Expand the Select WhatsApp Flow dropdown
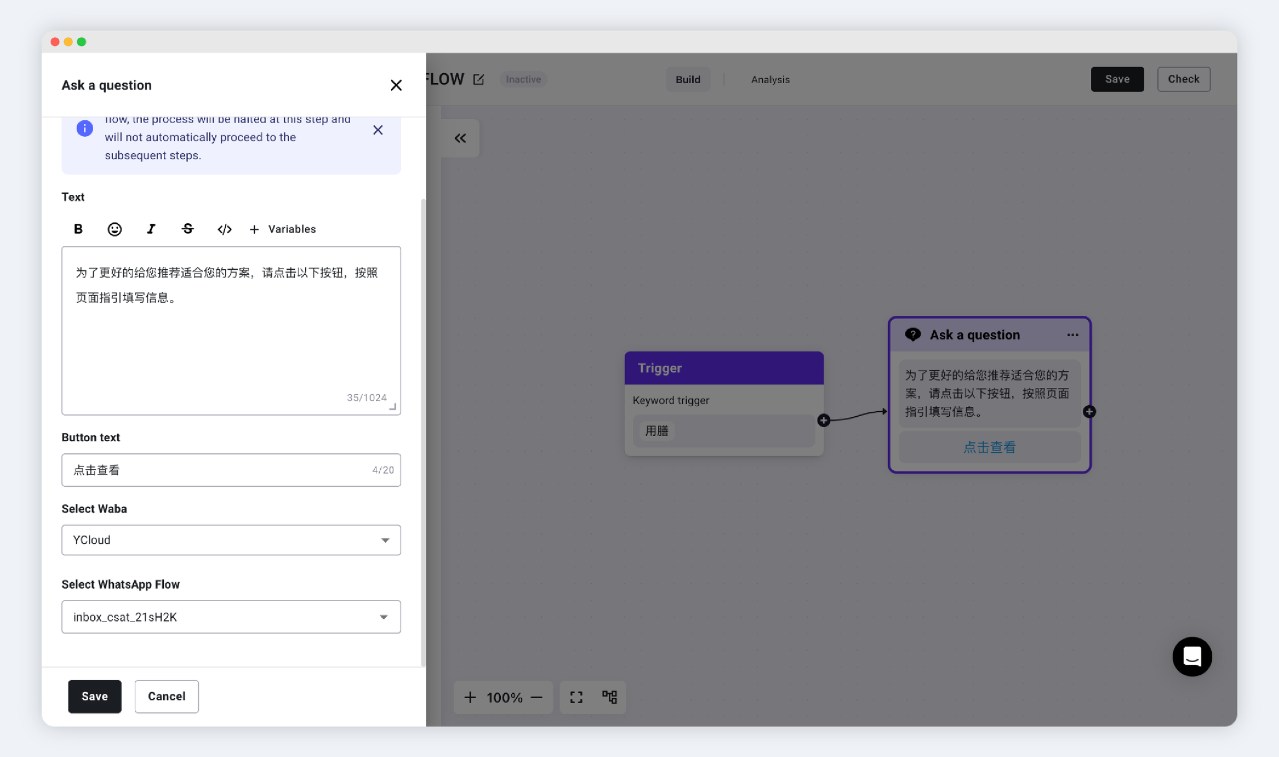Screen dimensions: 1279x757 [231, 617]
